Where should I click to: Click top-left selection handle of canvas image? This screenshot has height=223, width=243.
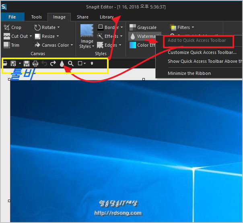pyautogui.click(x=9, y=79)
